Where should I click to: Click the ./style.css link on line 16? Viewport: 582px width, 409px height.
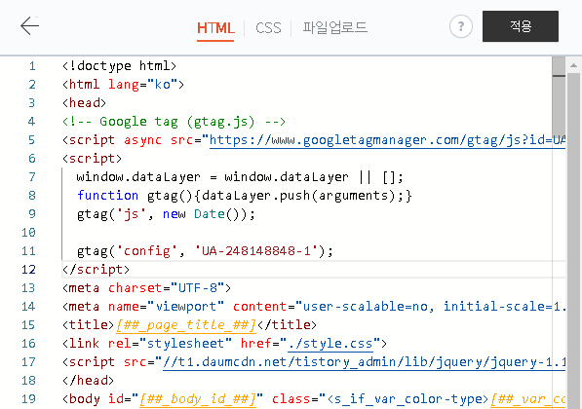point(330,344)
